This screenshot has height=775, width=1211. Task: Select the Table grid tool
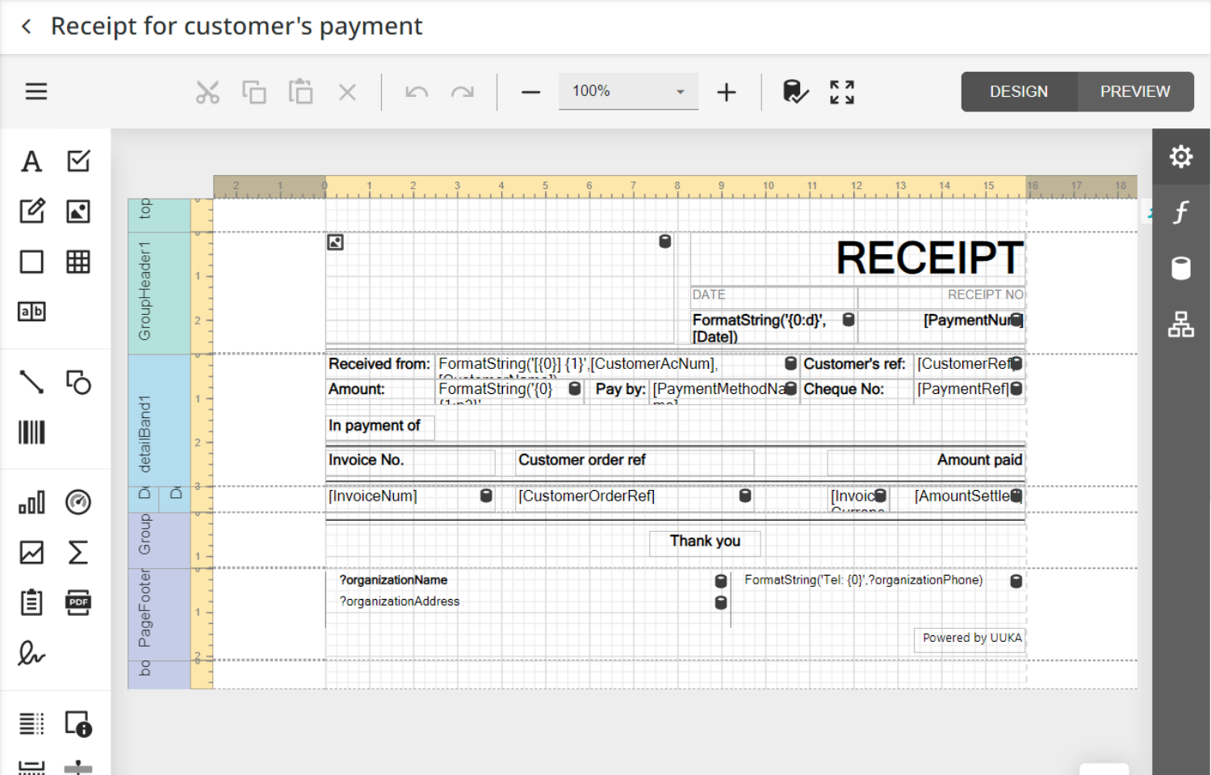pos(78,262)
